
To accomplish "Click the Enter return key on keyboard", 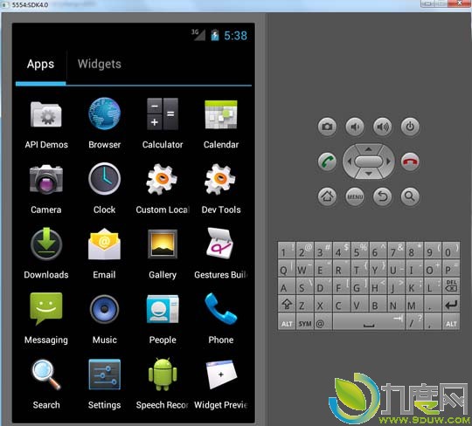I will click(451, 305).
